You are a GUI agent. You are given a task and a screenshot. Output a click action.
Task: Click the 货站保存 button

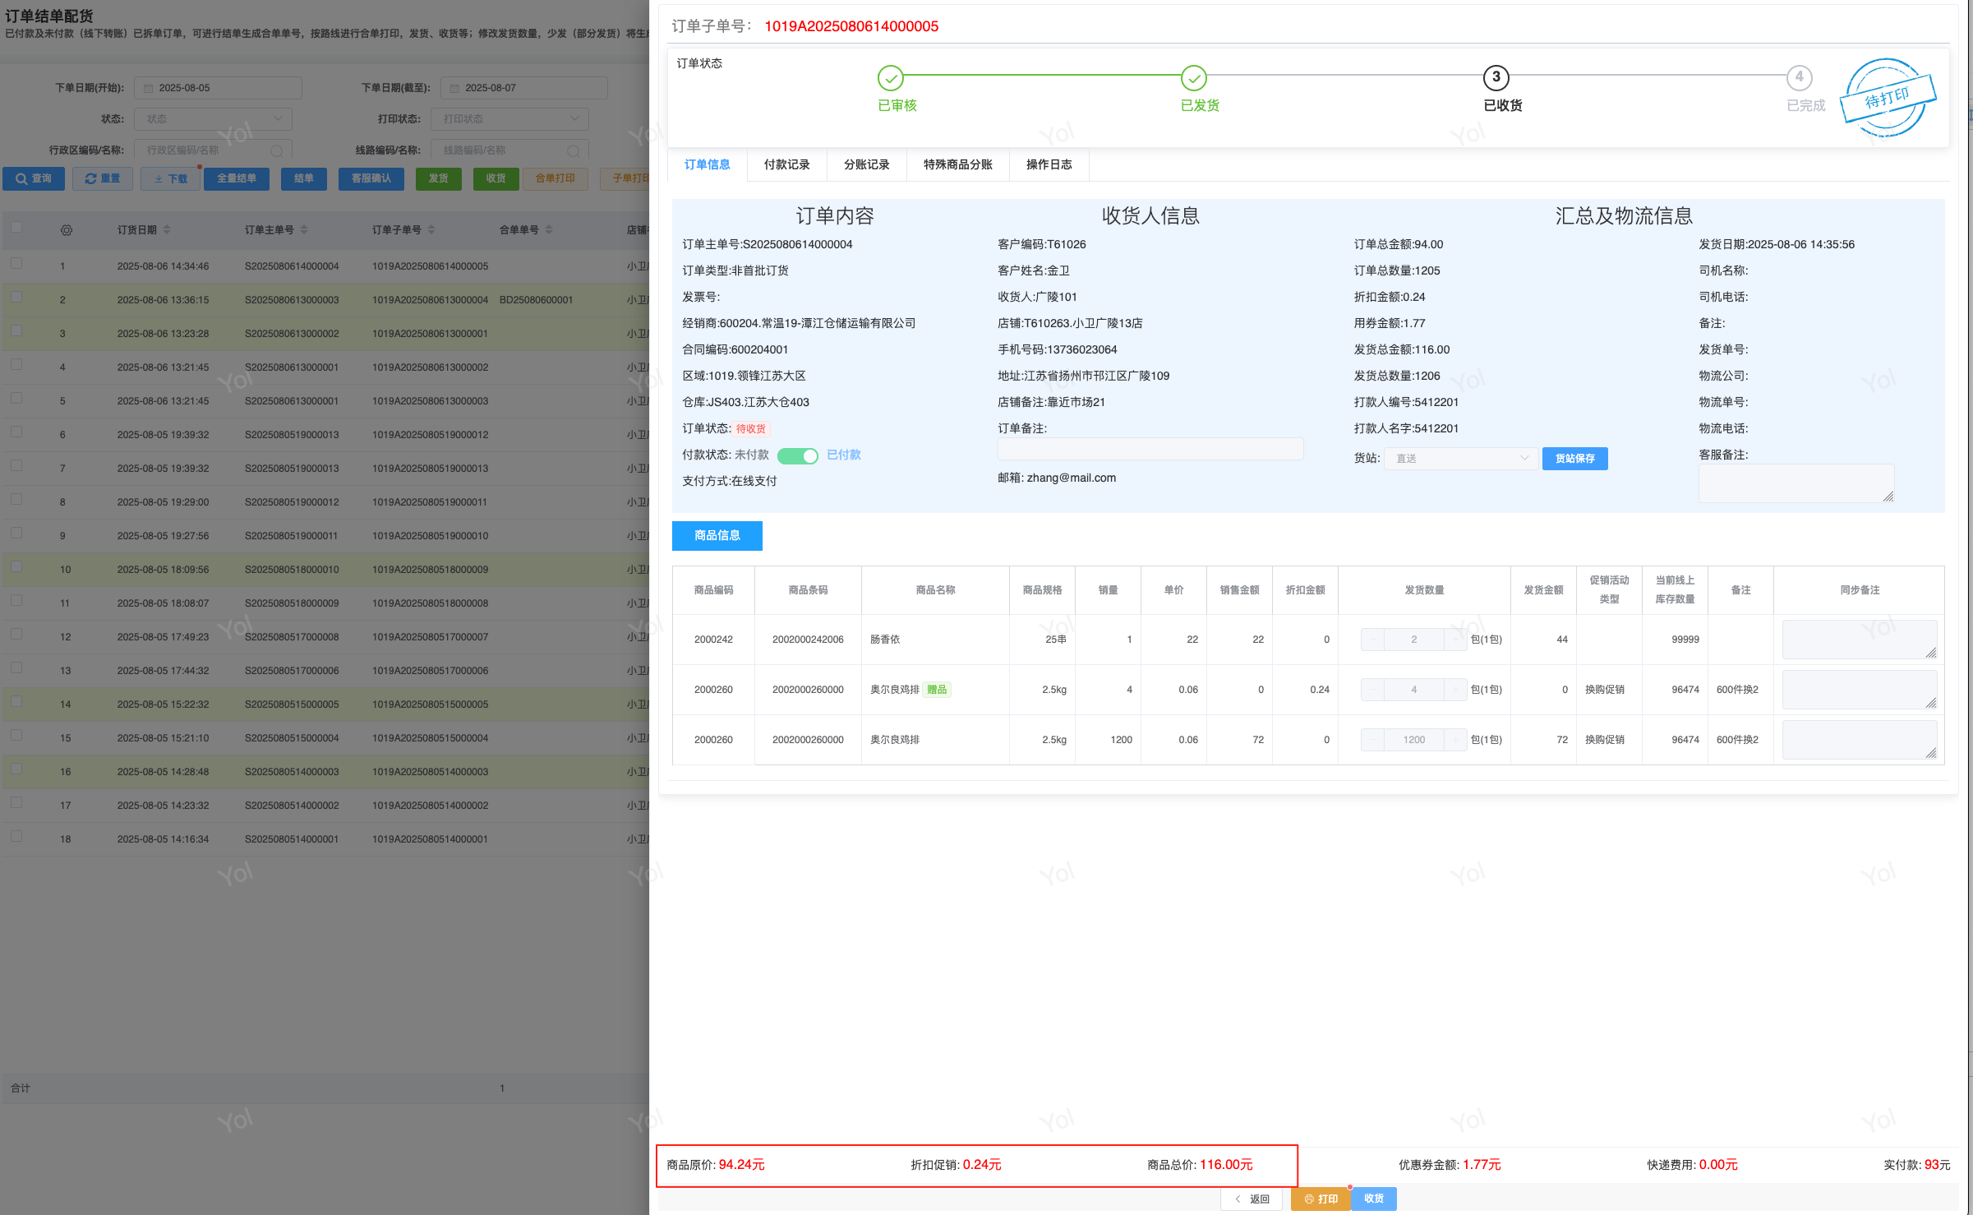tap(1574, 459)
